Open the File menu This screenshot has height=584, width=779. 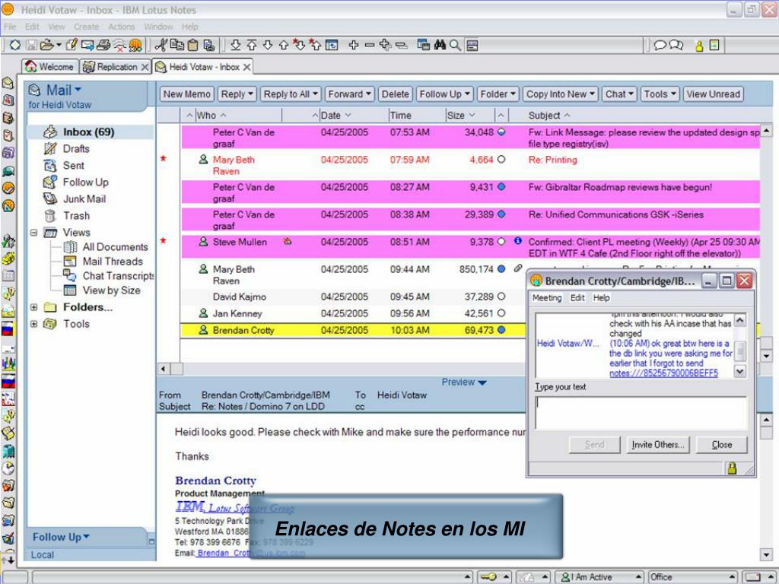pos(10,27)
